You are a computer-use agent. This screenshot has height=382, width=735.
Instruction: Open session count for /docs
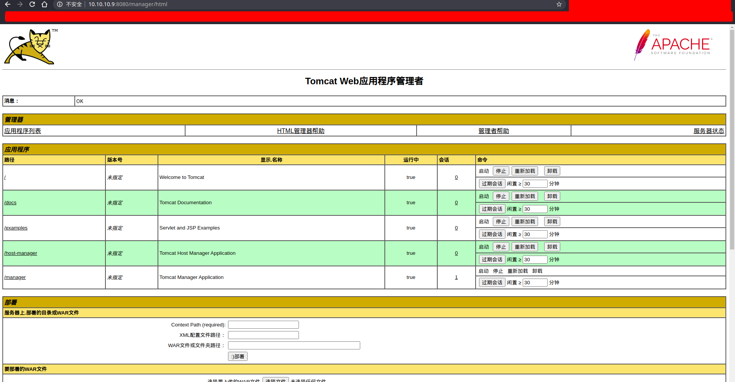(456, 202)
